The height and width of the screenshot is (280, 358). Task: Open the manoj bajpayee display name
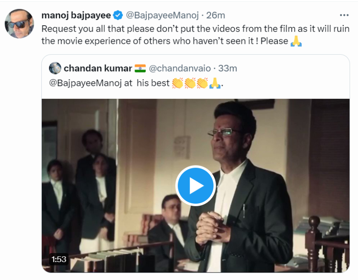[x=76, y=15]
